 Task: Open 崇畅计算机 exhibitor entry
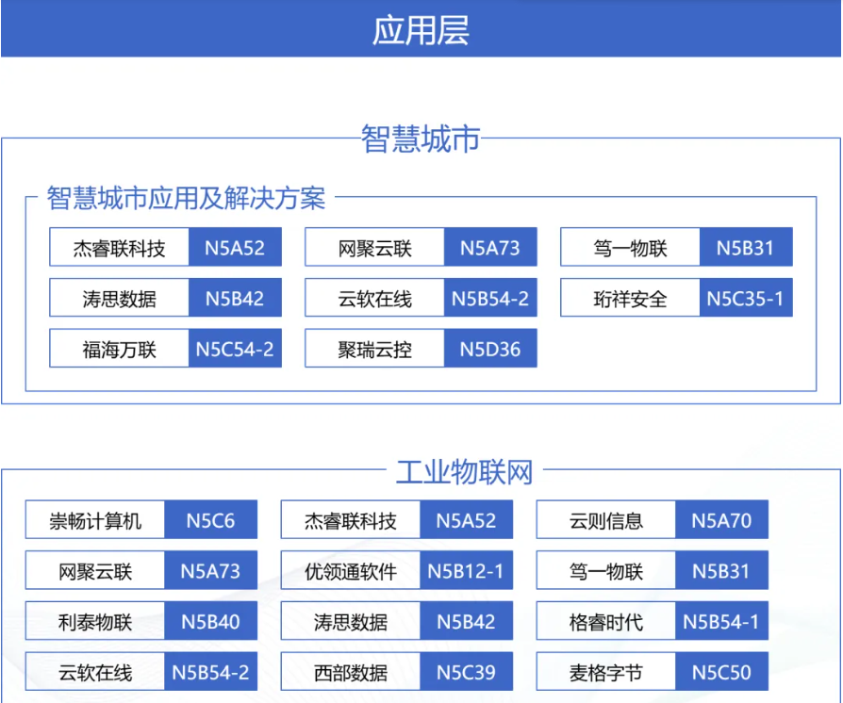(95, 521)
